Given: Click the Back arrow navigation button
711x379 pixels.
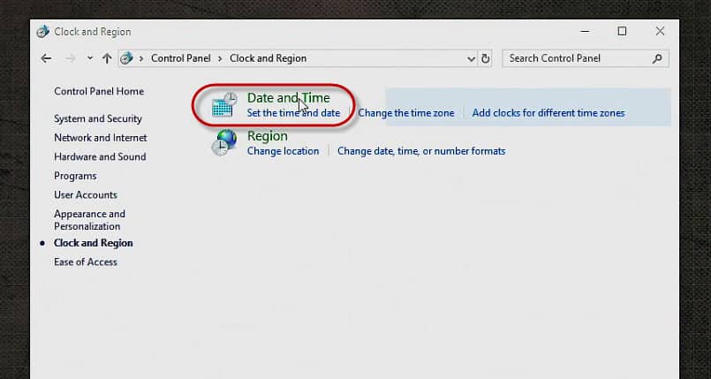Looking at the screenshot, I should click(46, 58).
